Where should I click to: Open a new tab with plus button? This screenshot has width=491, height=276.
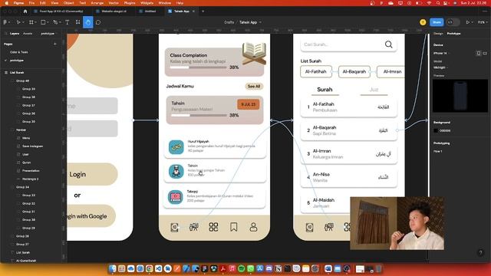tap(203, 11)
